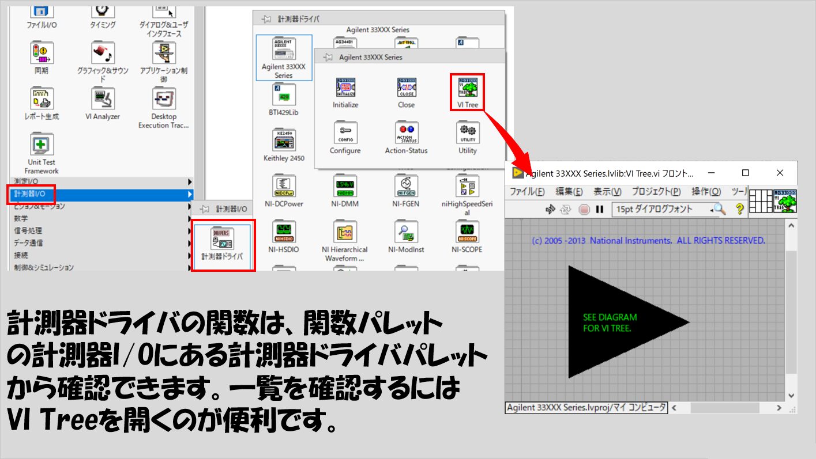Click the Abort Execution stop button

pos(584,210)
